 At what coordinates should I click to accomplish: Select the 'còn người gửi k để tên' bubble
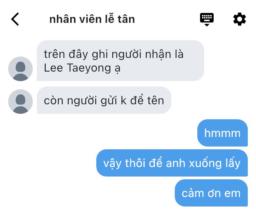pyautogui.click(x=104, y=100)
